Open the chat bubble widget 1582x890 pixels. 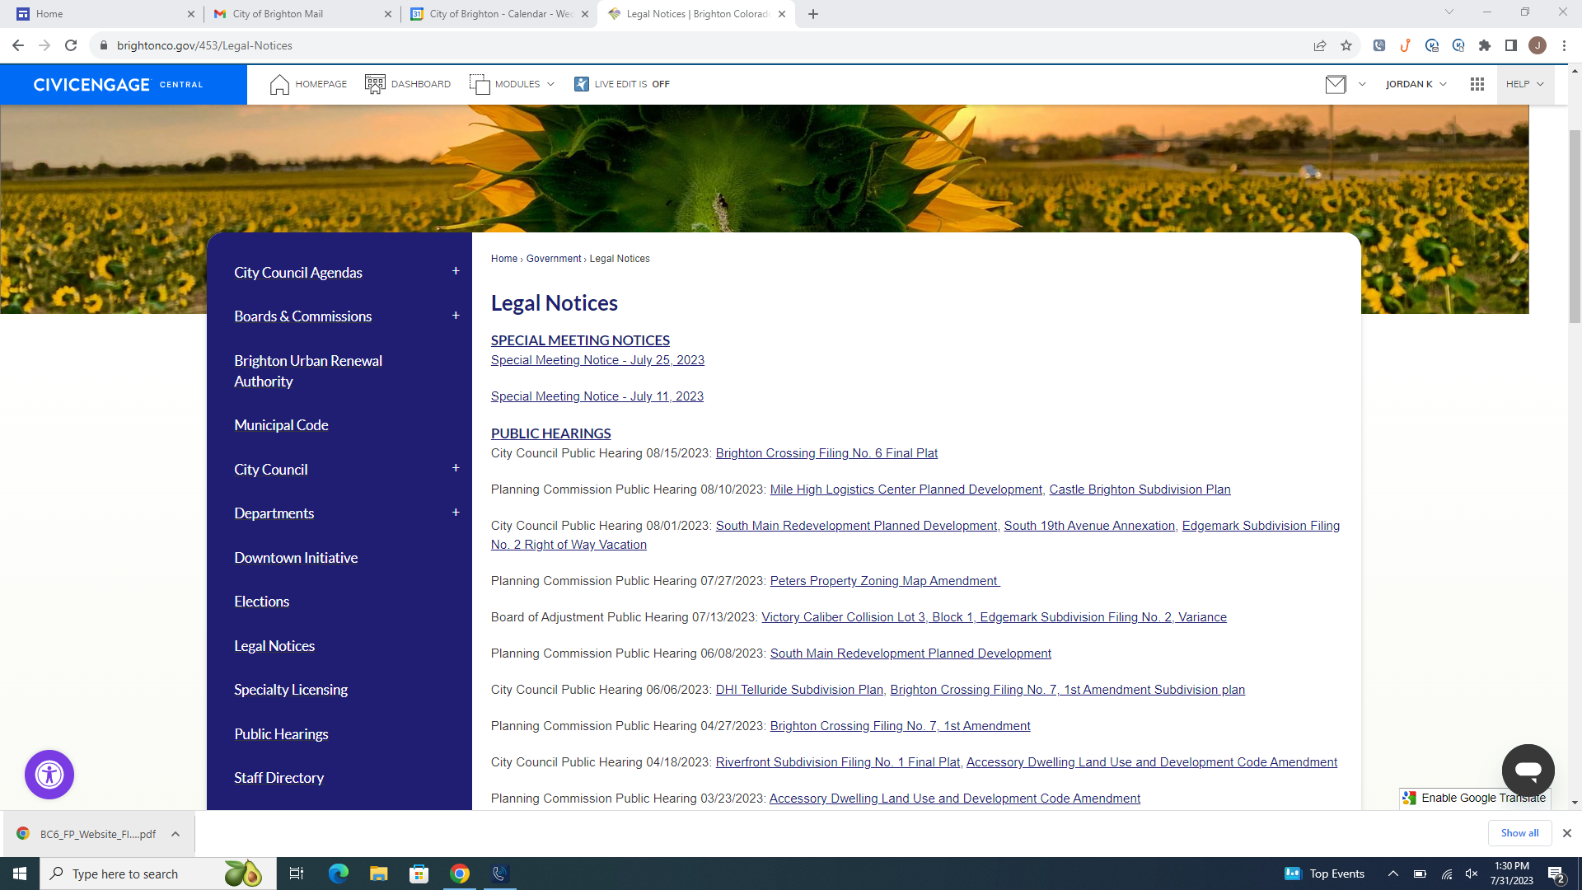[1528, 771]
